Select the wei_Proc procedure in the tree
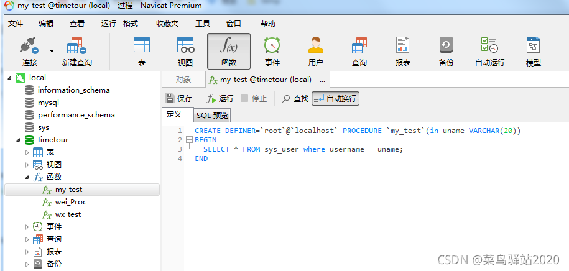The width and height of the screenshot is (569, 271). tap(71, 202)
